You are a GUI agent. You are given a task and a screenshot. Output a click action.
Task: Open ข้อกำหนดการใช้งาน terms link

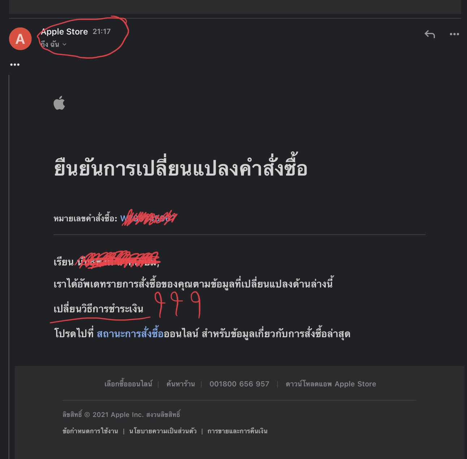click(x=90, y=431)
